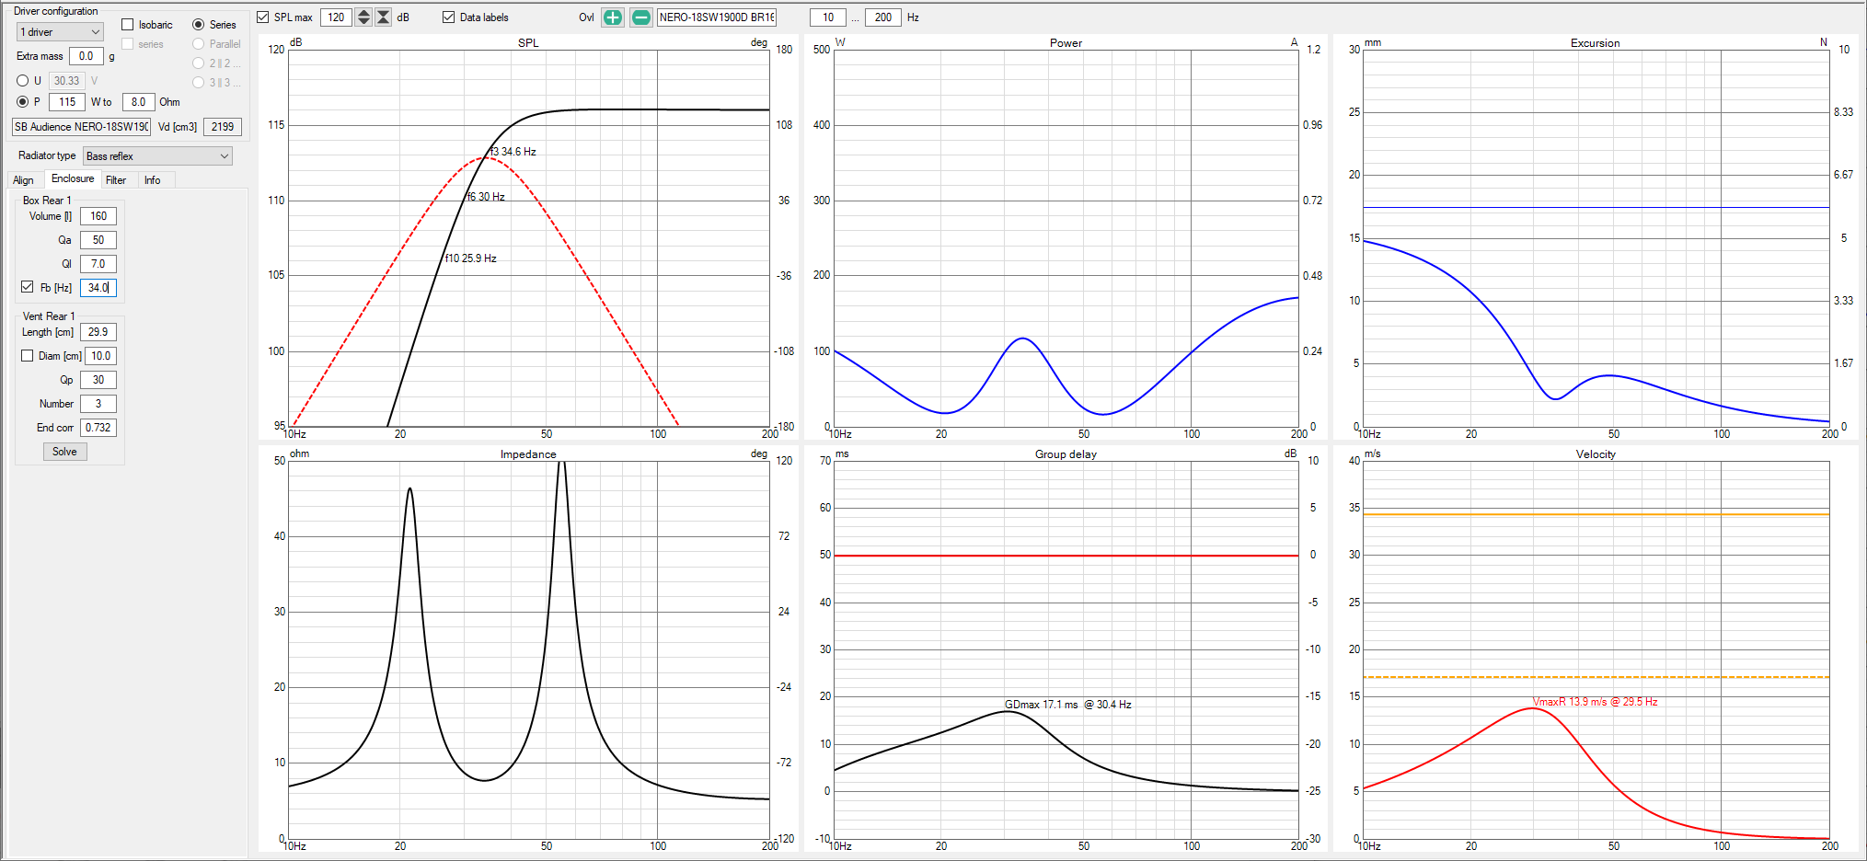Switch to the Enclosure tab
Viewport: 1867px width, 861px height.
(x=73, y=179)
